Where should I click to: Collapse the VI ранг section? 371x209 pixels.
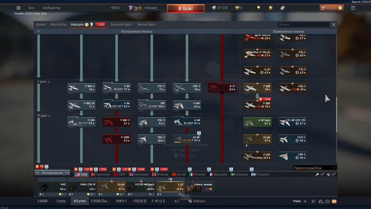click(44, 116)
